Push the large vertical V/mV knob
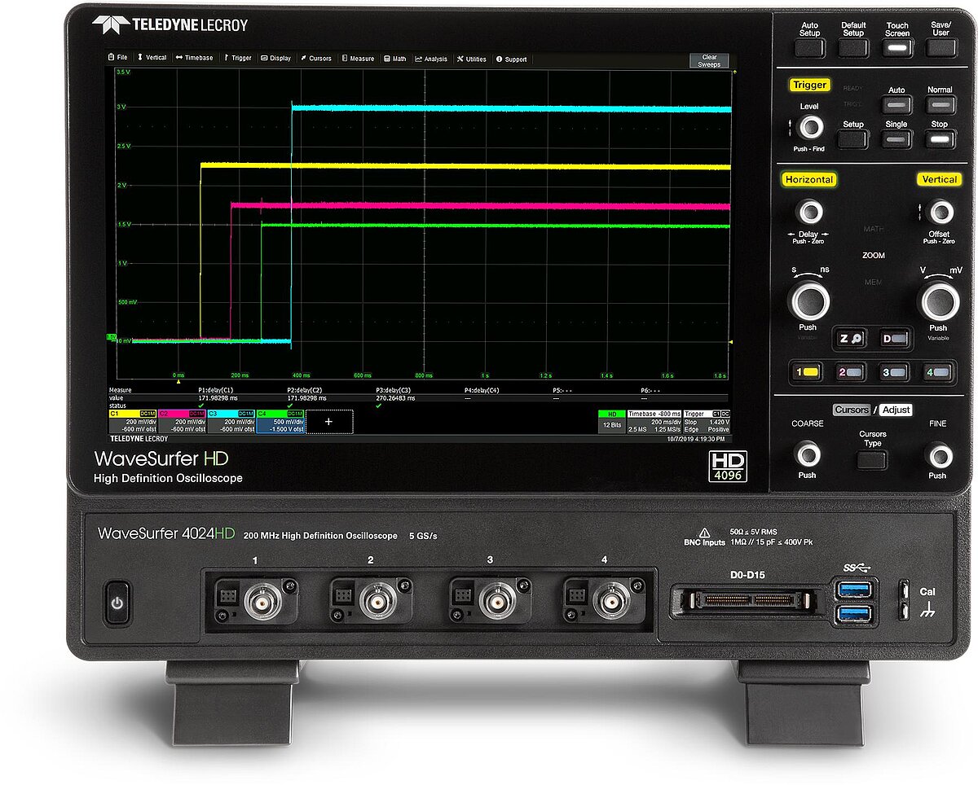This screenshot has width=978, height=785. (x=940, y=301)
